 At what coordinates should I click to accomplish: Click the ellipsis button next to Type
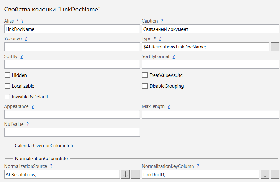tap(275, 47)
